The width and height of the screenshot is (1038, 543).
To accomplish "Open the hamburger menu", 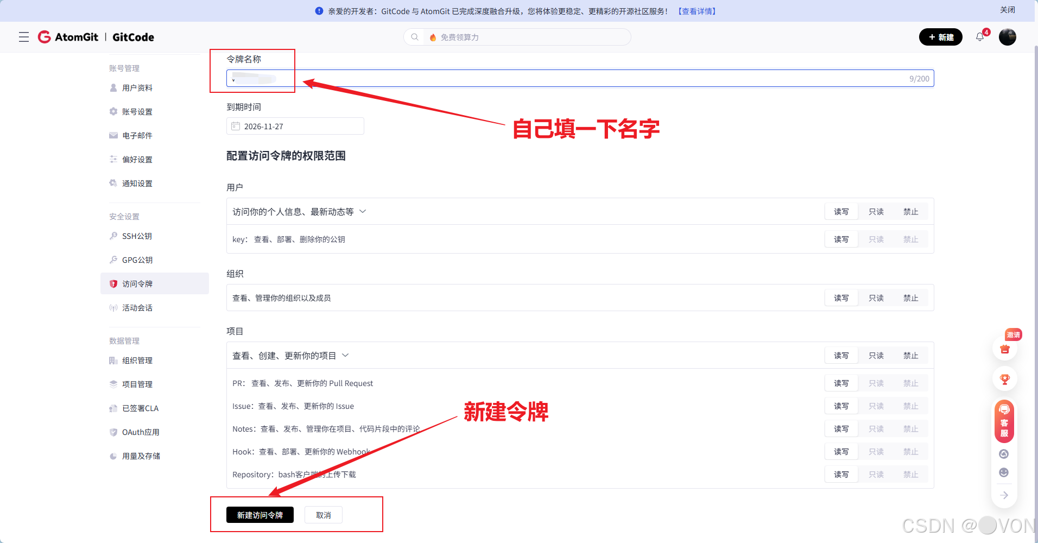I will tap(23, 37).
